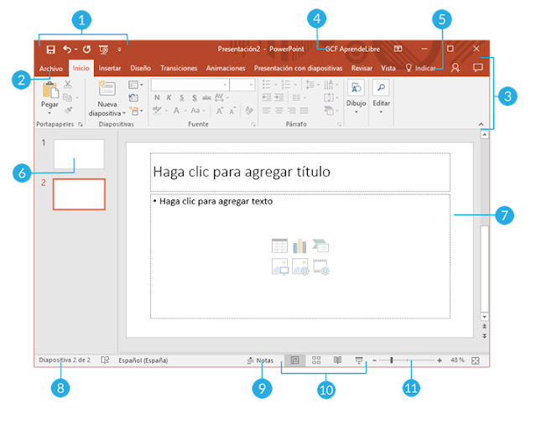Viewport: 536px width, 429px height.
Task: Insert chart icon in content placeholder
Action: click(x=299, y=246)
